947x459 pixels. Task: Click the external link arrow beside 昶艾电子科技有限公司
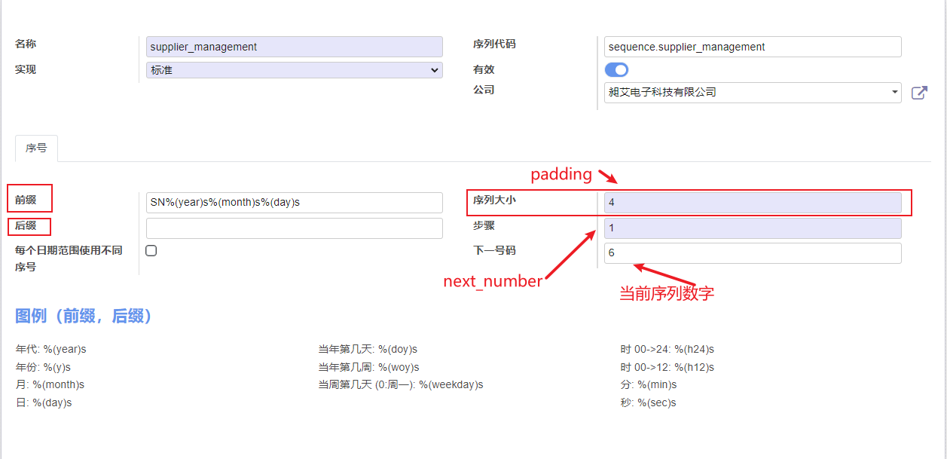pos(919,92)
